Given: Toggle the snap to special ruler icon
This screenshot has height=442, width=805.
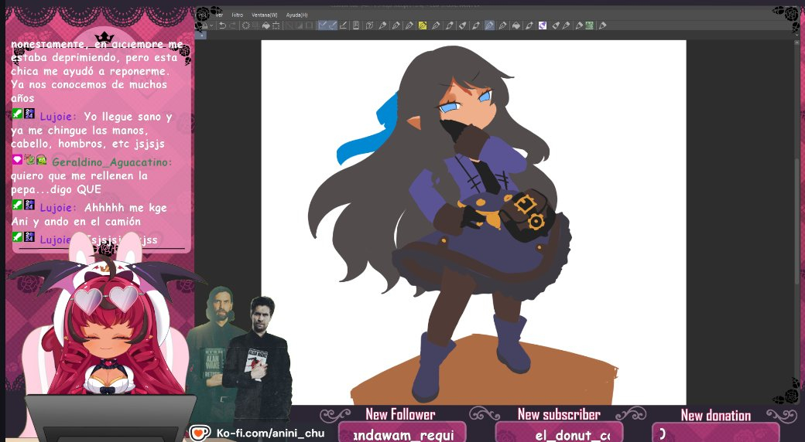Looking at the screenshot, I should click(333, 25).
